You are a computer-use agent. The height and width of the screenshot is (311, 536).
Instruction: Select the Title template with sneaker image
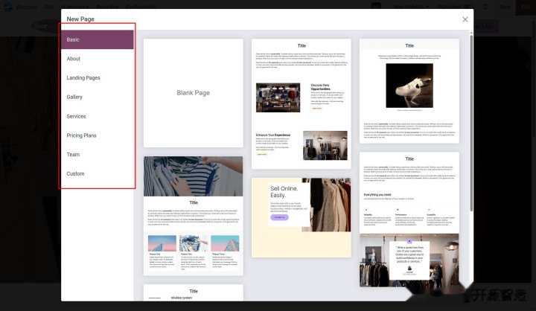click(409, 91)
